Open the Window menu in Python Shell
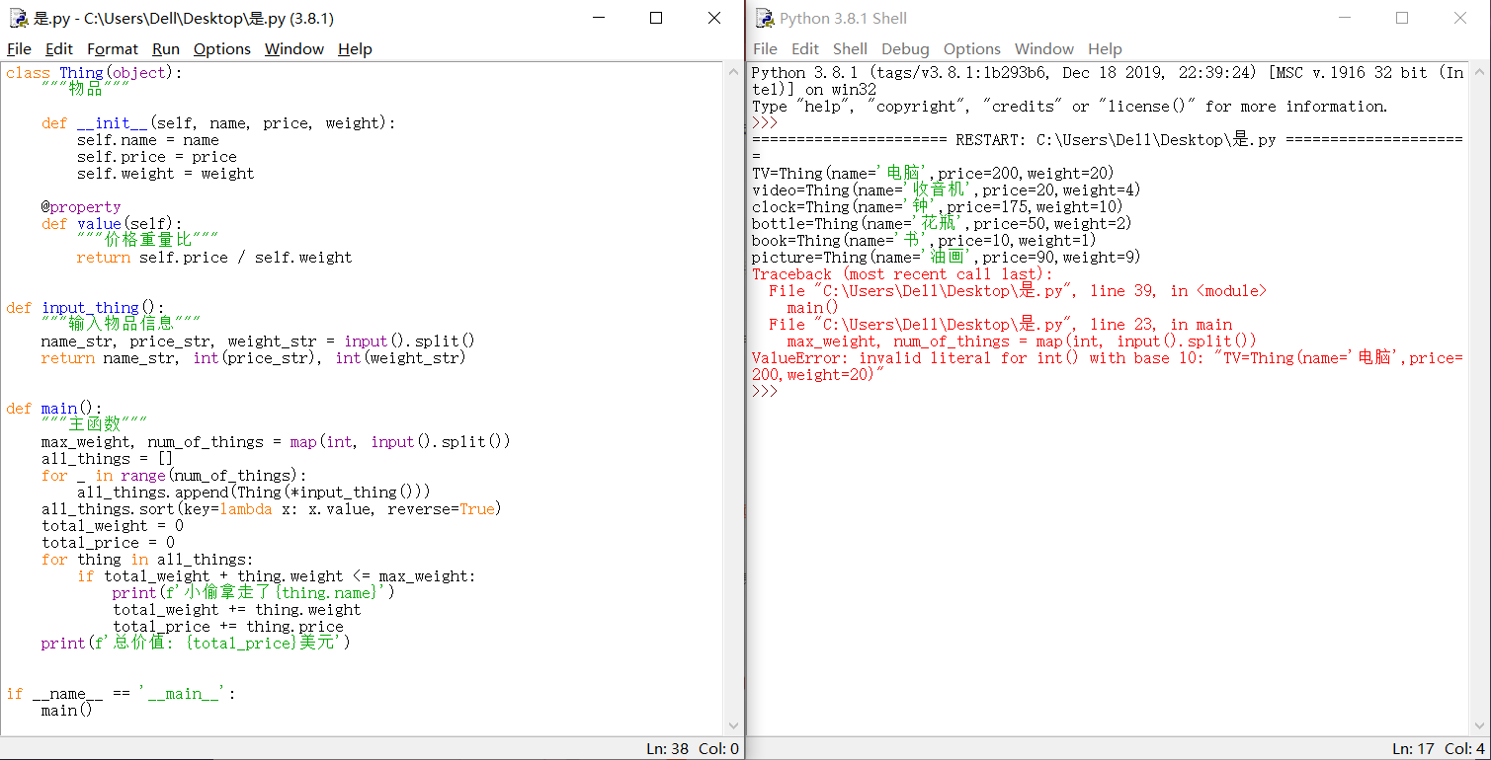Screen dimensions: 1491x760 1044,49
